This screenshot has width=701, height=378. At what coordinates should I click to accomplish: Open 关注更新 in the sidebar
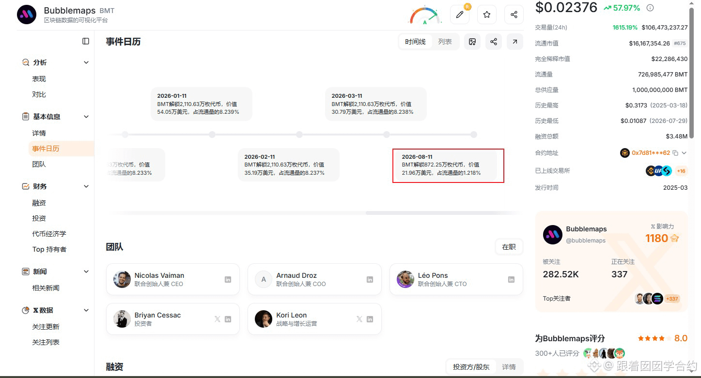(x=46, y=327)
